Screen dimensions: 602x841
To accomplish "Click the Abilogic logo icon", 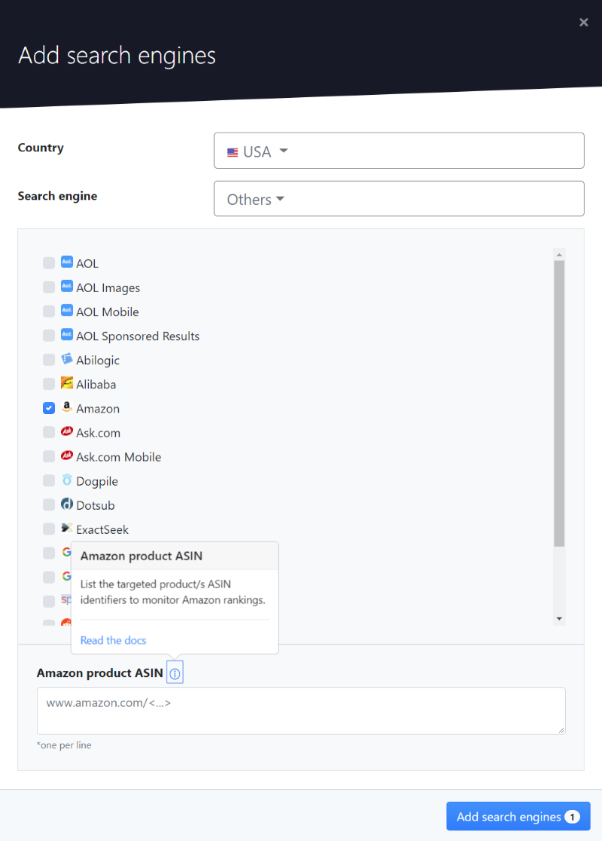I will tap(66, 359).
